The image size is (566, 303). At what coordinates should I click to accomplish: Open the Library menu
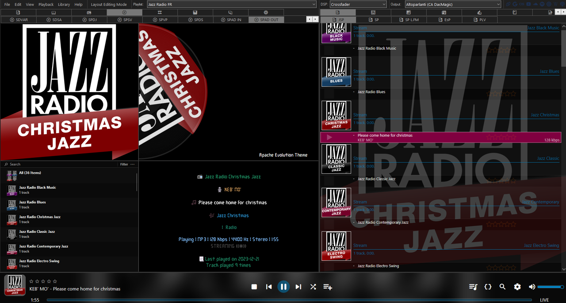(x=64, y=4)
